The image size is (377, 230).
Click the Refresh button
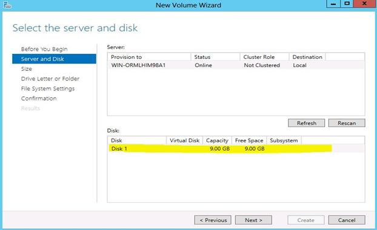point(306,123)
